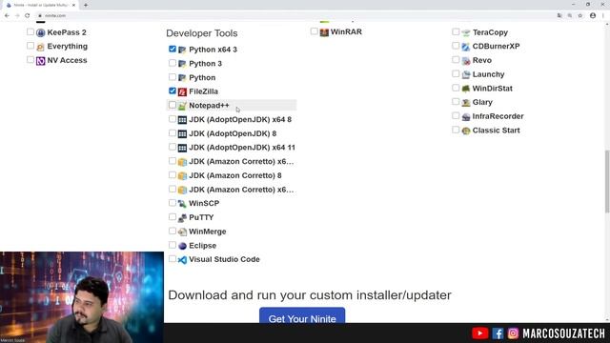This screenshot has width=610, height=343.
Task: Click the Glary label text
Action: 482,102
